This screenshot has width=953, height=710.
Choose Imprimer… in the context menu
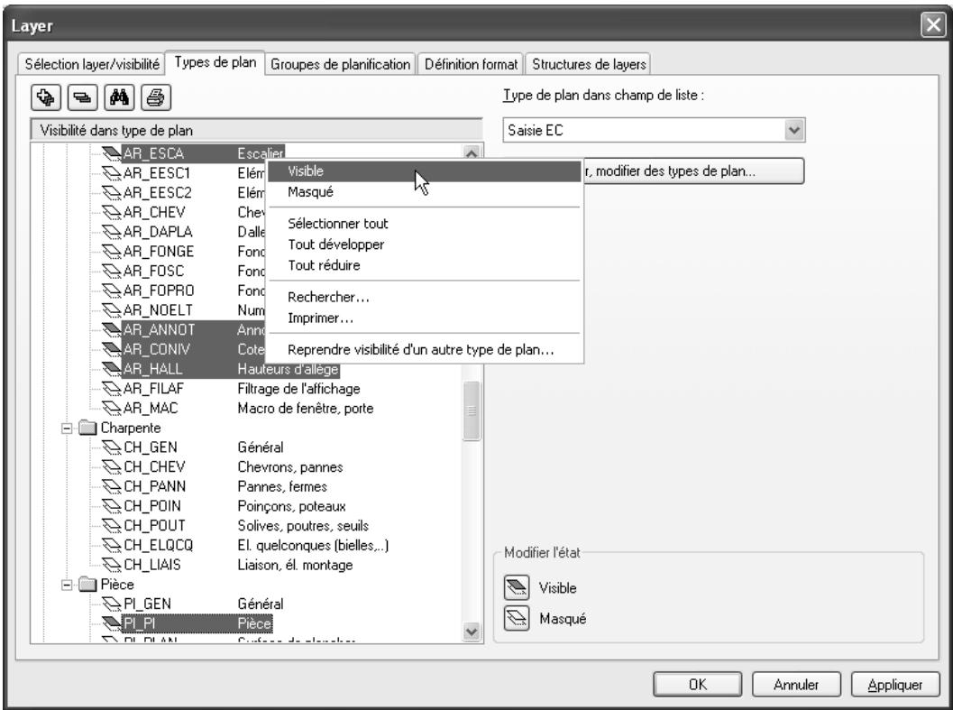tap(425, 318)
